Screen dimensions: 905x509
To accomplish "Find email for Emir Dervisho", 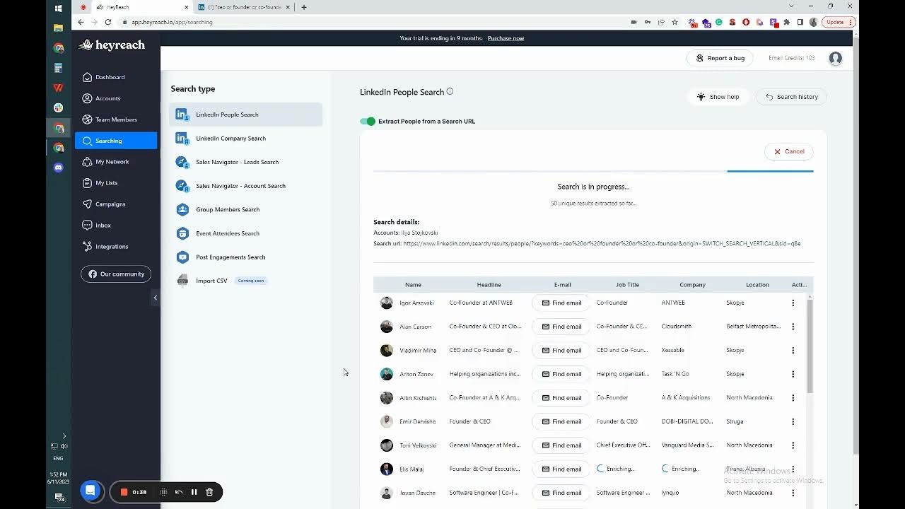I will click(x=561, y=421).
